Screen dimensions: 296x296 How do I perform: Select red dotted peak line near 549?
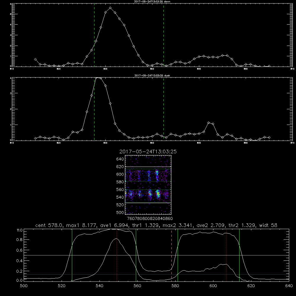click(117, 255)
